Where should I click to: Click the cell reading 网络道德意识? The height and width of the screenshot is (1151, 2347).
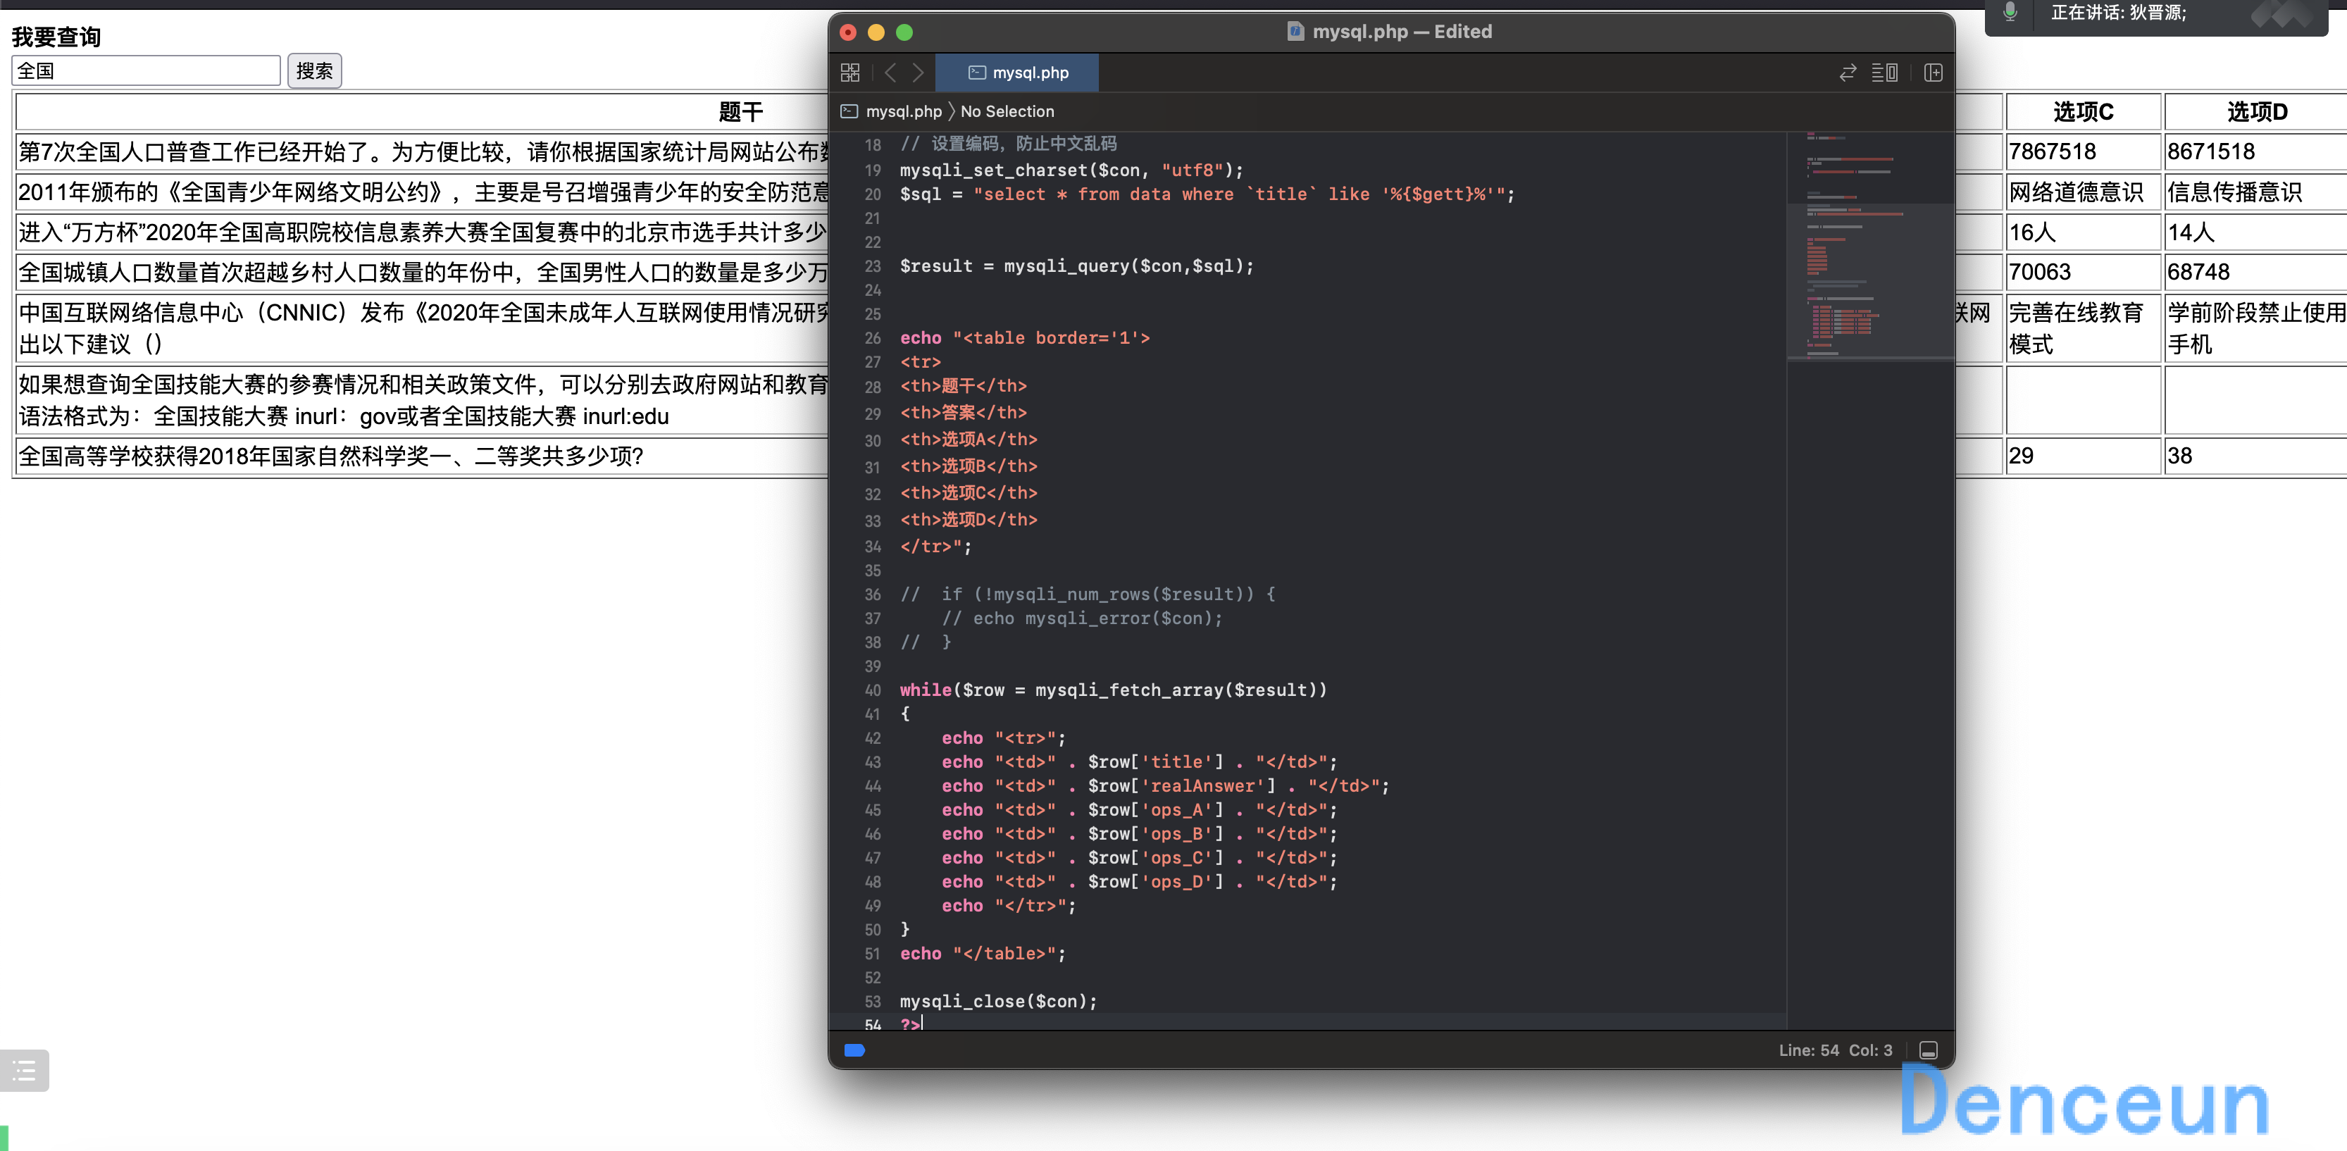(2083, 192)
